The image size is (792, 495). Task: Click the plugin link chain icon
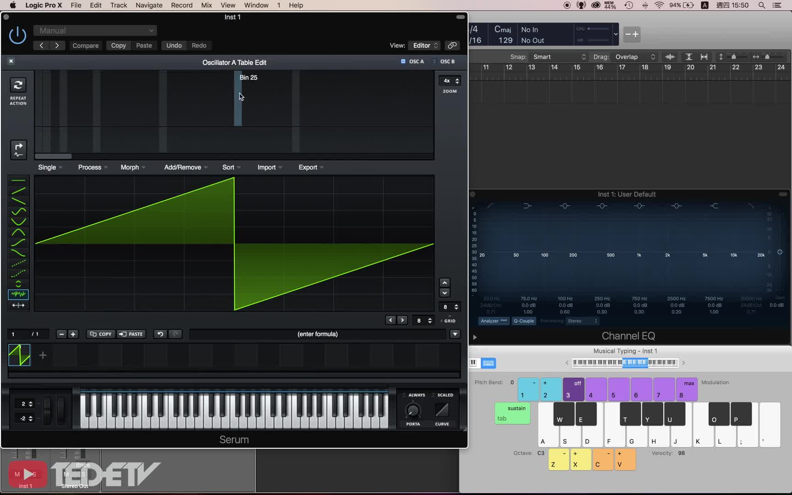452,45
